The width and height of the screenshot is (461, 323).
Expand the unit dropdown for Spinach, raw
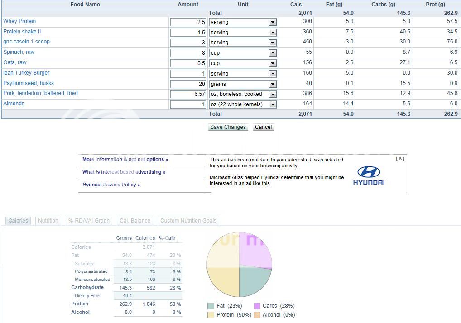(273, 53)
